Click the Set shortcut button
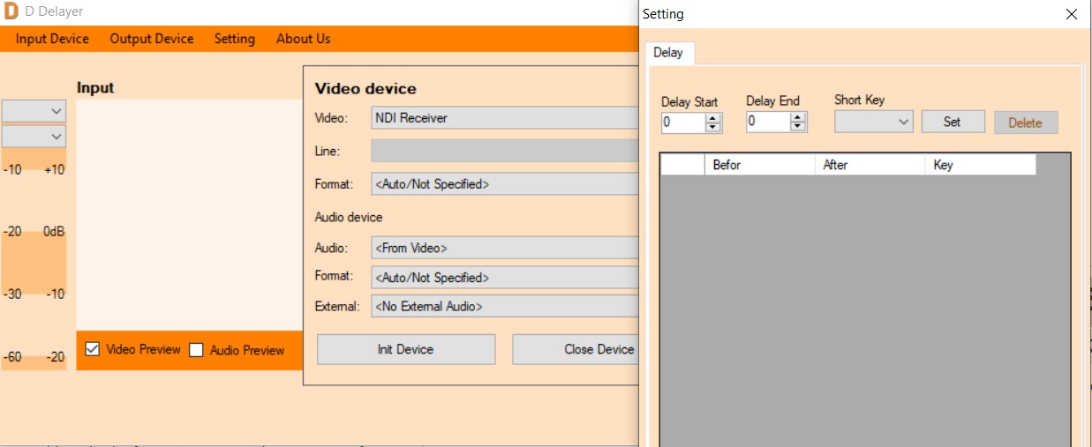Viewport: 1092px width, 447px height. click(x=953, y=123)
